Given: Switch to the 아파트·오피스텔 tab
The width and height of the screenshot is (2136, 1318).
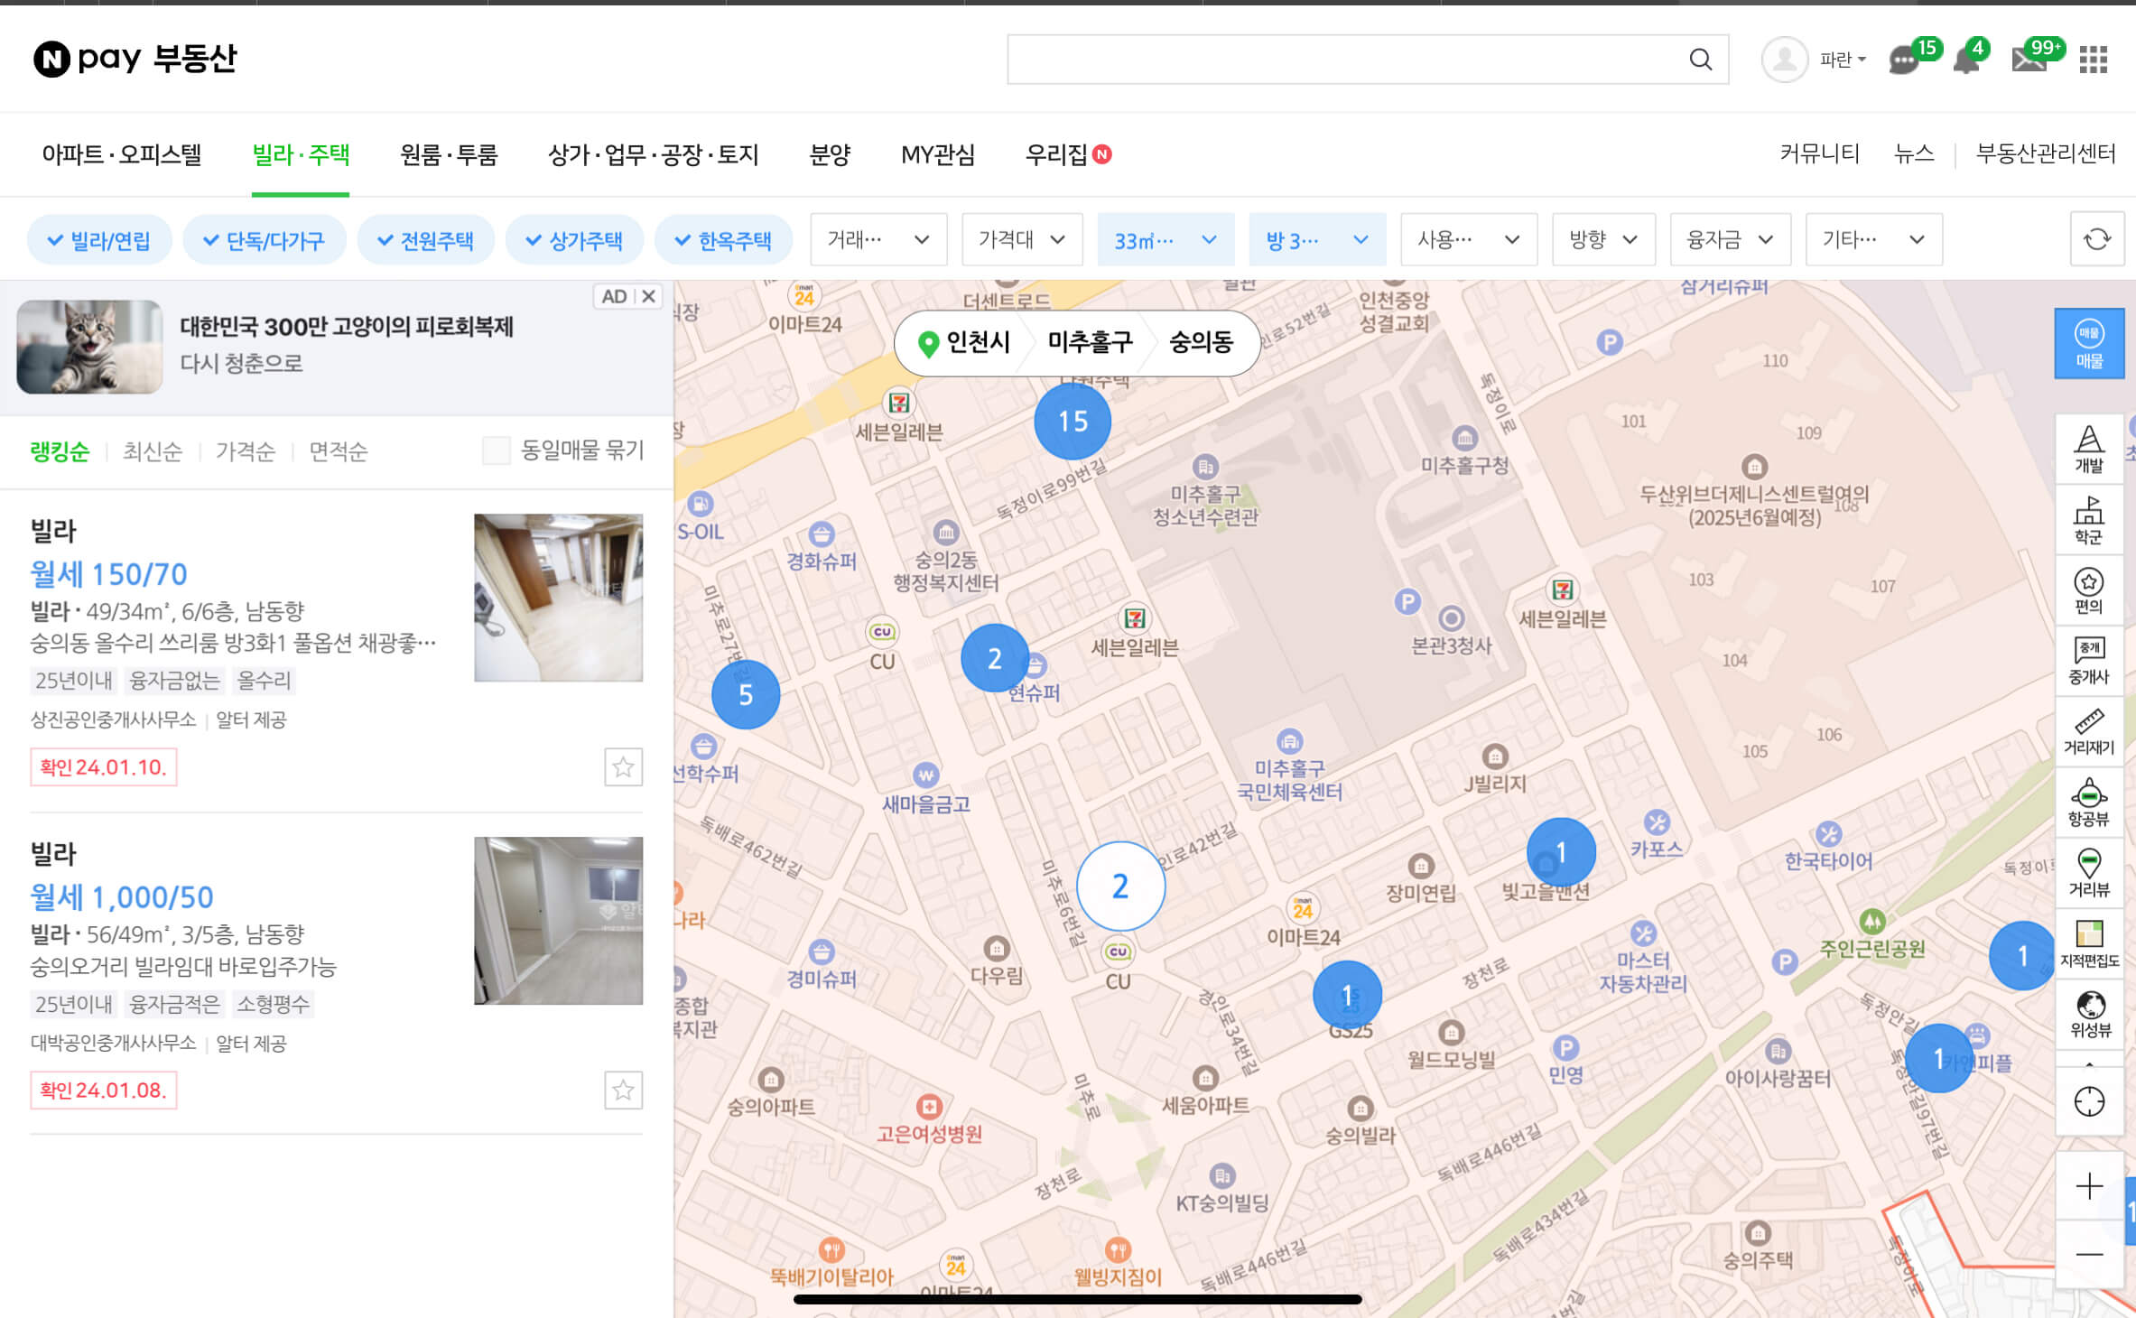Looking at the screenshot, I should (121, 154).
